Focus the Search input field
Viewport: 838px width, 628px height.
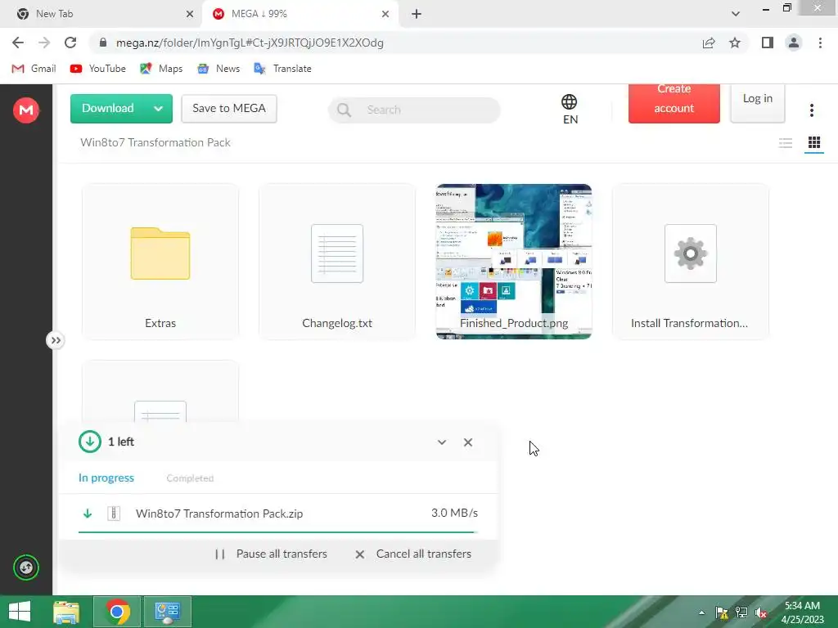(414, 110)
